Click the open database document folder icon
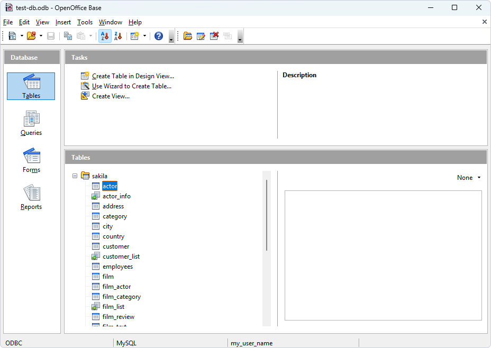Viewport: 491px width, 348px height. (188, 35)
